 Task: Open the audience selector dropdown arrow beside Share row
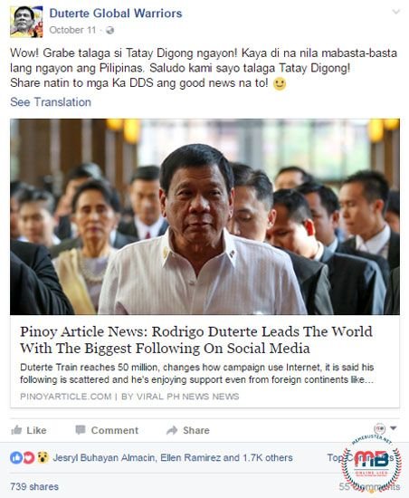[393, 428]
